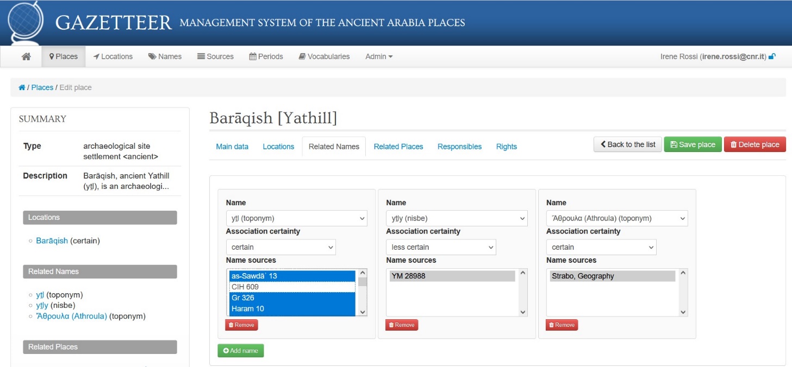This screenshot has height=367, width=792.
Task: Open the Main data tab
Action: pyautogui.click(x=232, y=147)
